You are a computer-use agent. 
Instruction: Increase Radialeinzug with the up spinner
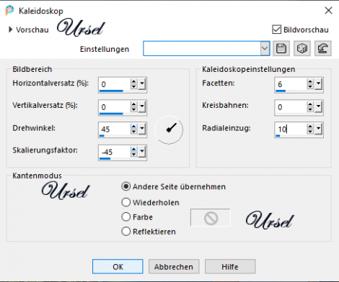click(x=310, y=126)
